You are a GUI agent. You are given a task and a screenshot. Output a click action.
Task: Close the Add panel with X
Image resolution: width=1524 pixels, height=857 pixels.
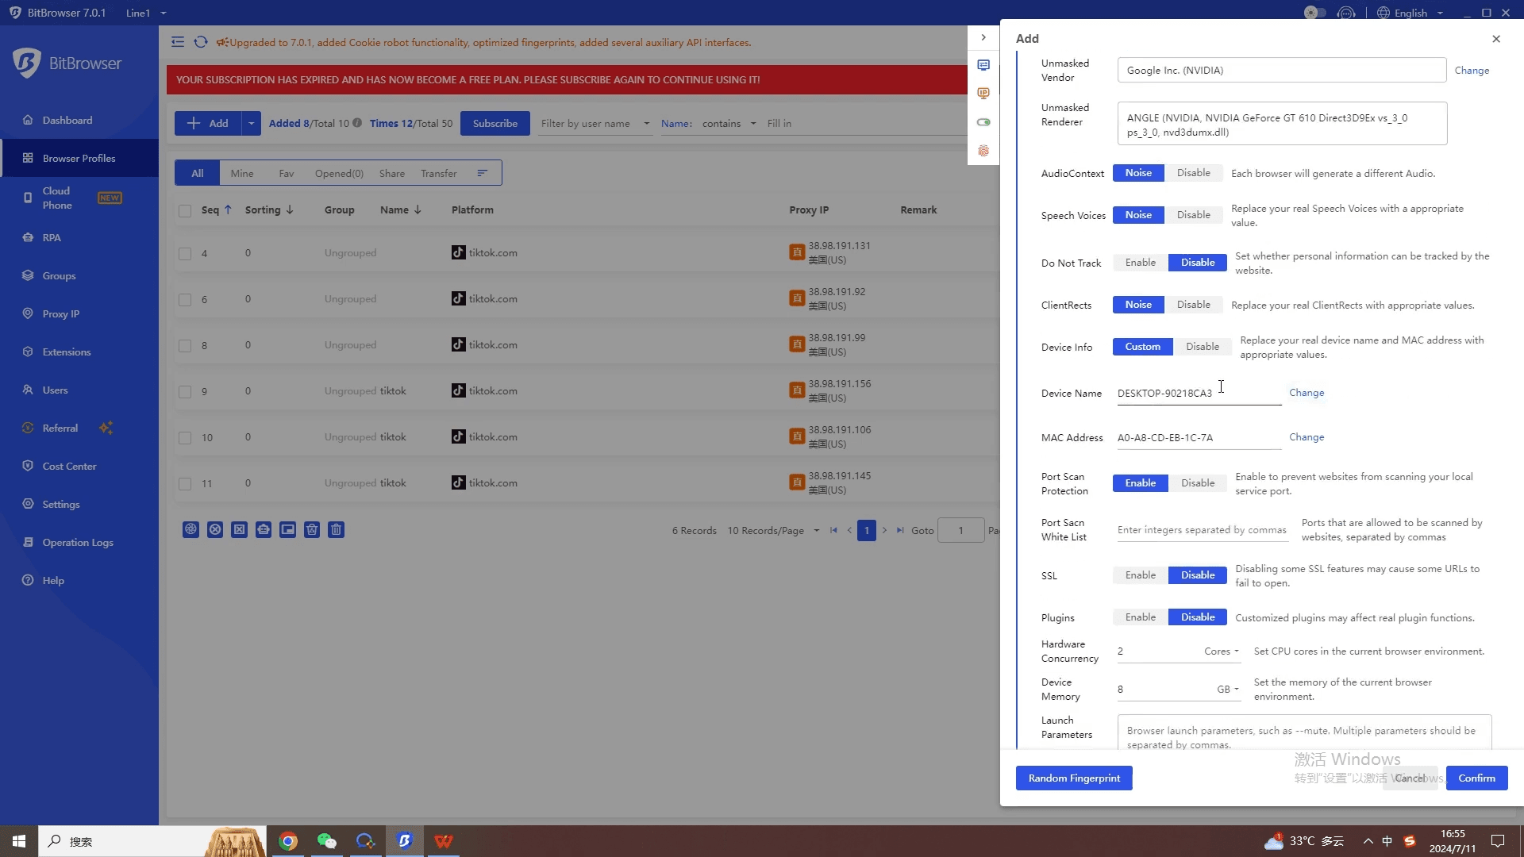click(x=1496, y=39)
